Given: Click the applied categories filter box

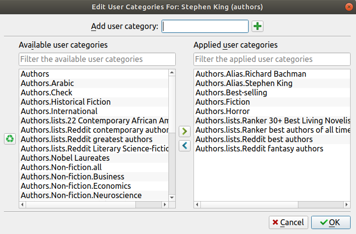Looking at the screenshot, I should 272,59.
